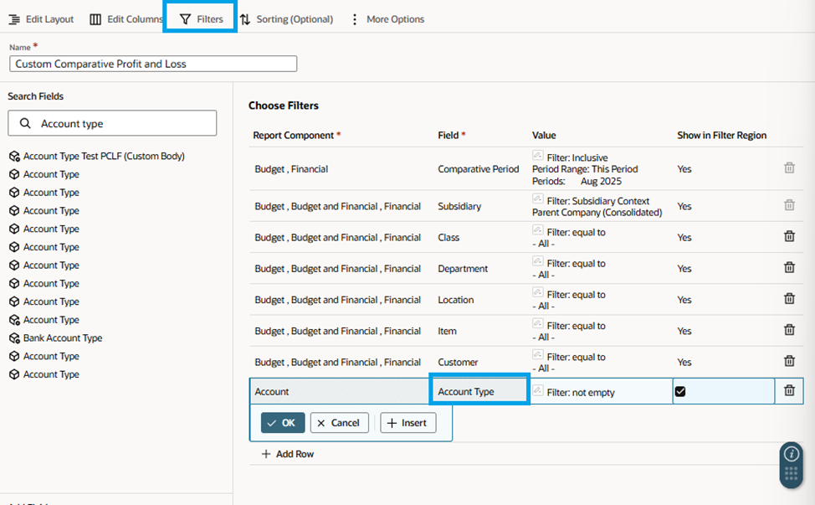Viewport: 815px width, 505px height.
Task: Remove the Customer filter using trash icon
Action: [x=789, y=361]
